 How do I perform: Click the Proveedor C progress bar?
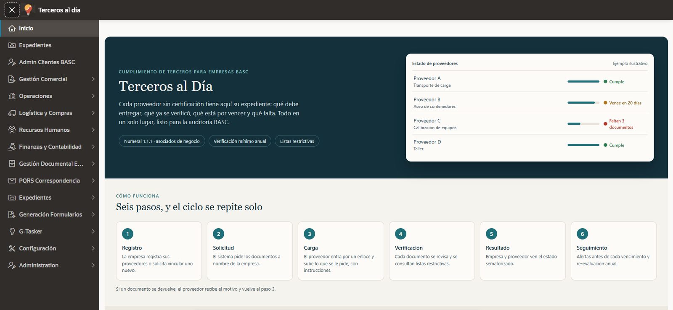coord(583,124)
